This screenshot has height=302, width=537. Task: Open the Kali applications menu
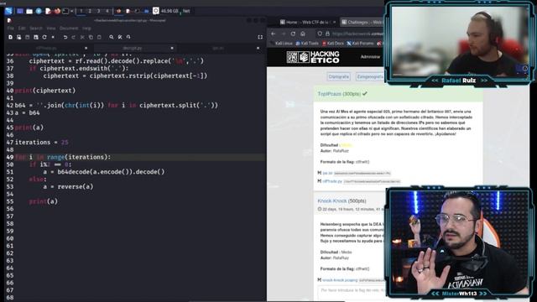[8, 11]
